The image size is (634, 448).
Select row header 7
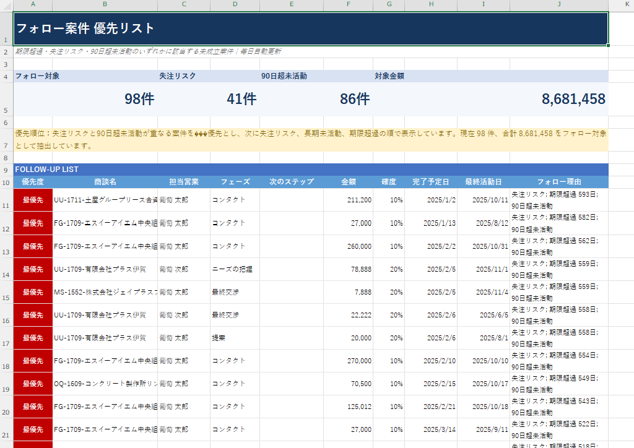click(6, 140)
